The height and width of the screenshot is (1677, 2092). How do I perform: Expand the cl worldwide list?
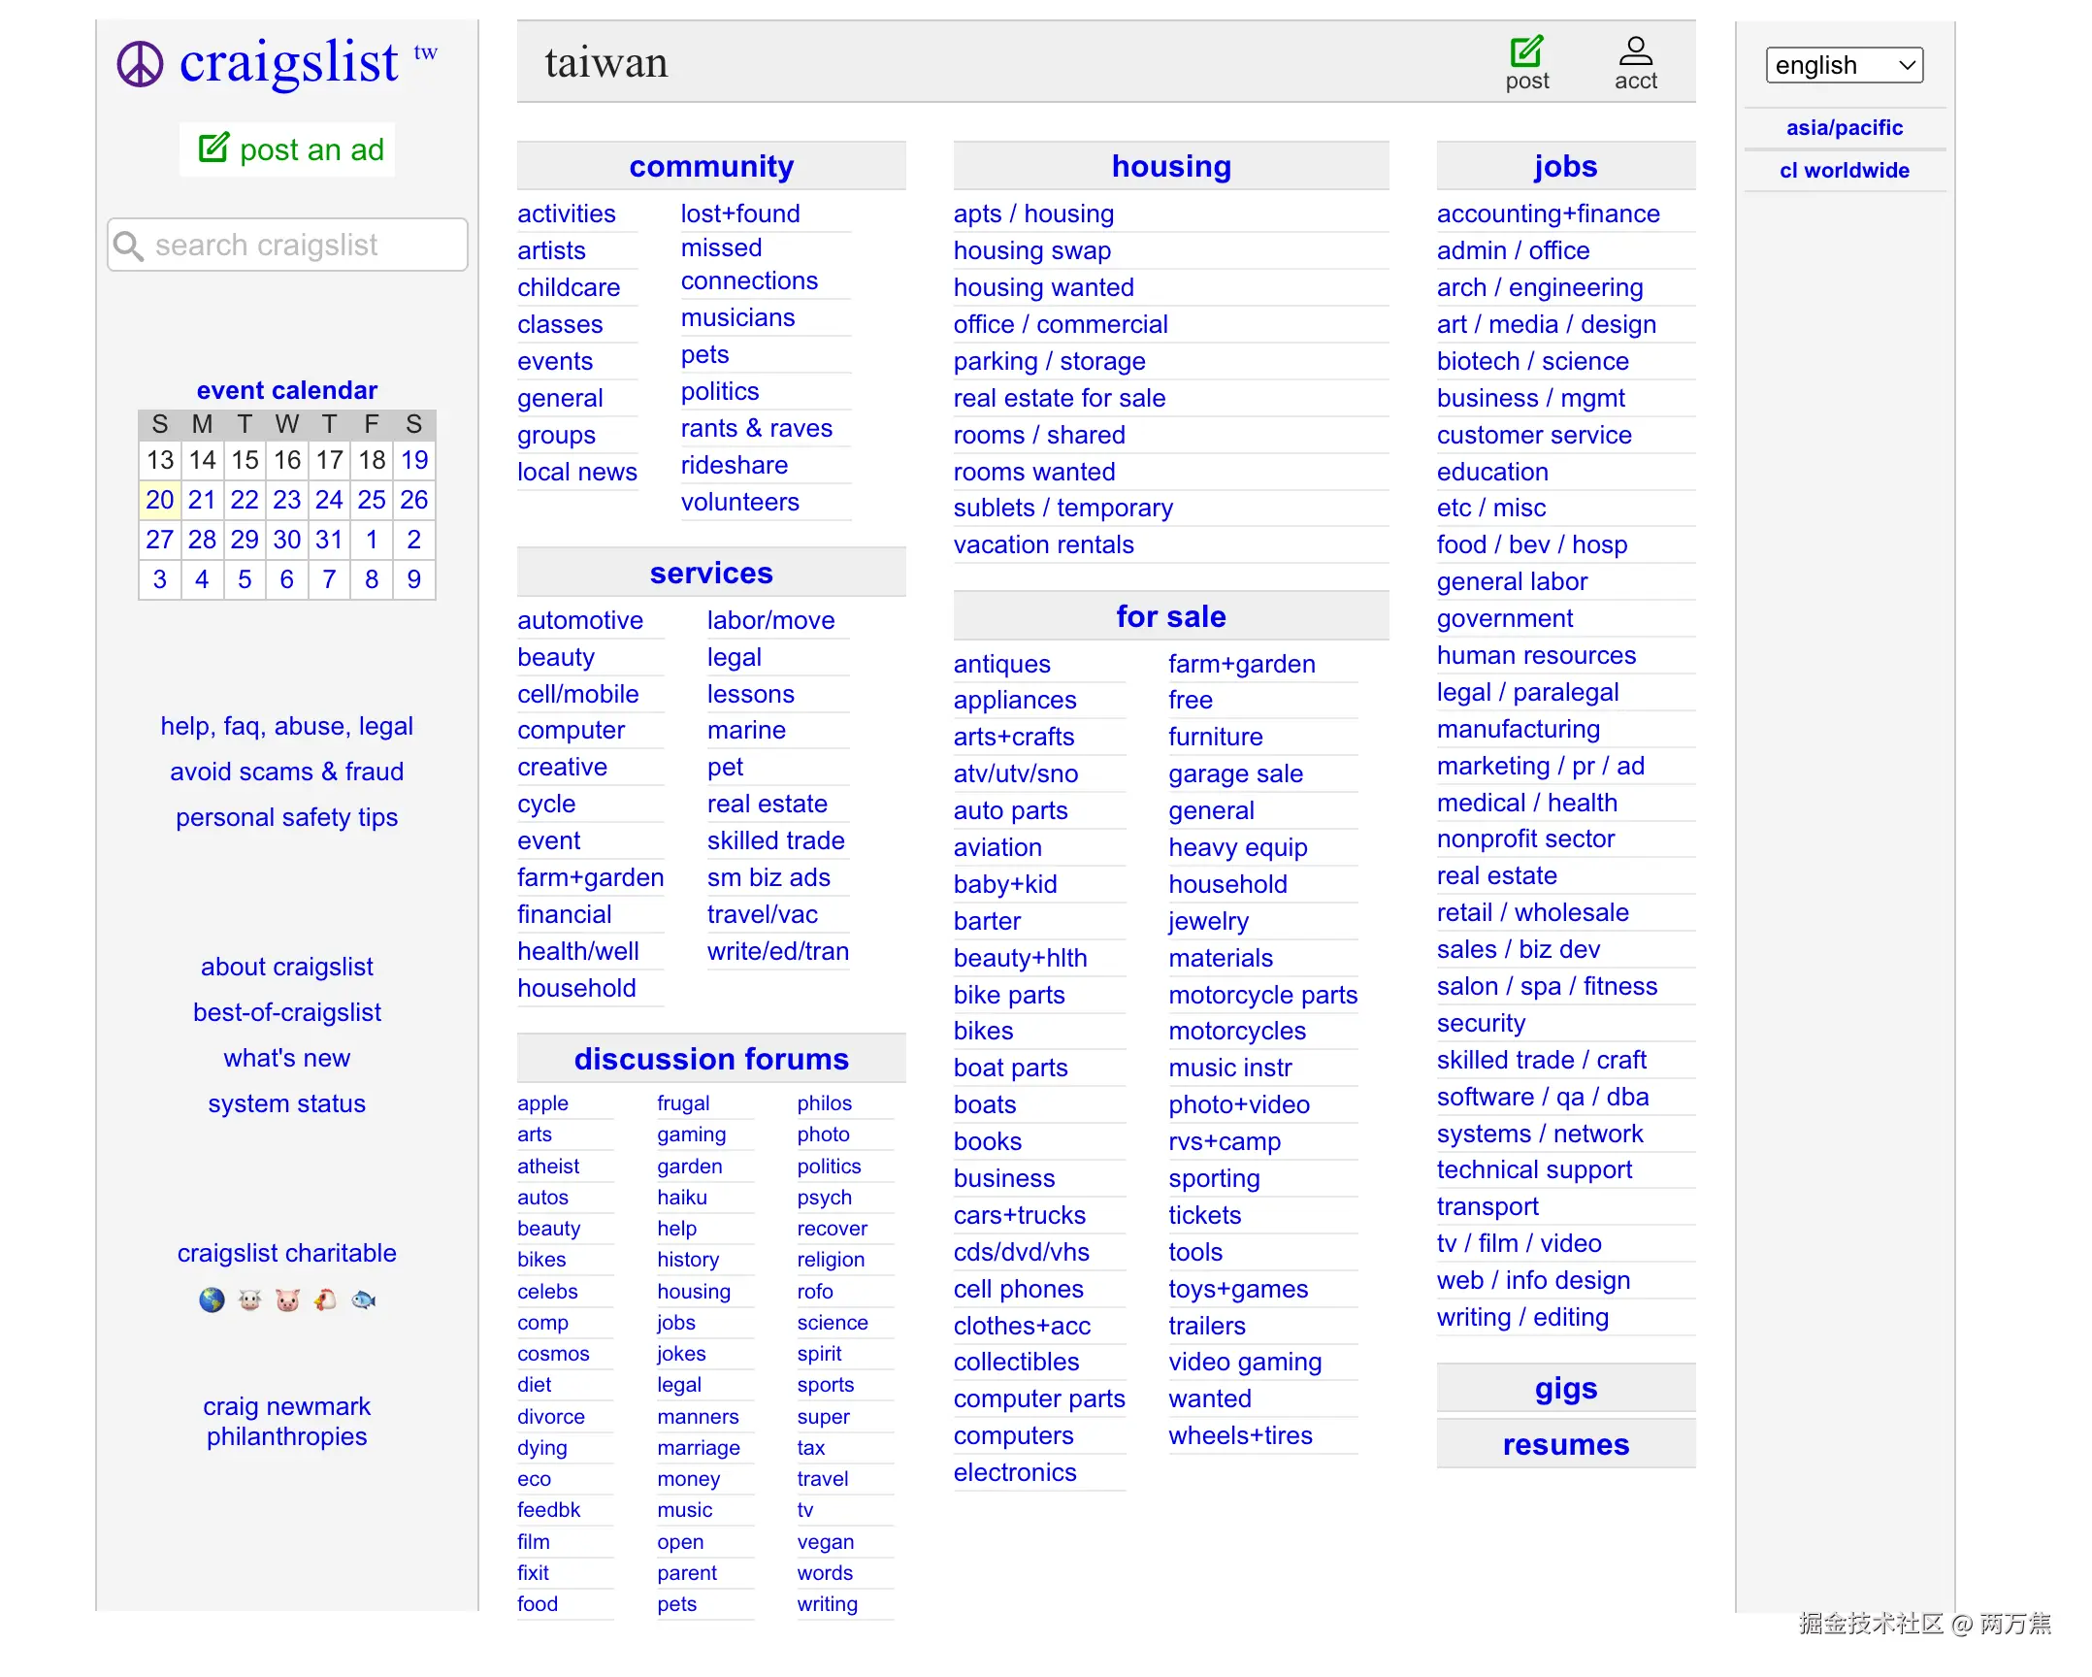(1843, 170)
